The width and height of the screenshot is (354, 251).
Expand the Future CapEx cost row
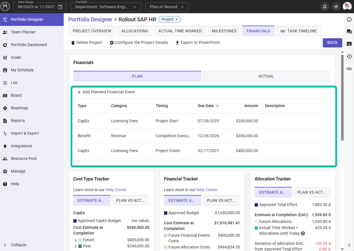click(76, 240)
